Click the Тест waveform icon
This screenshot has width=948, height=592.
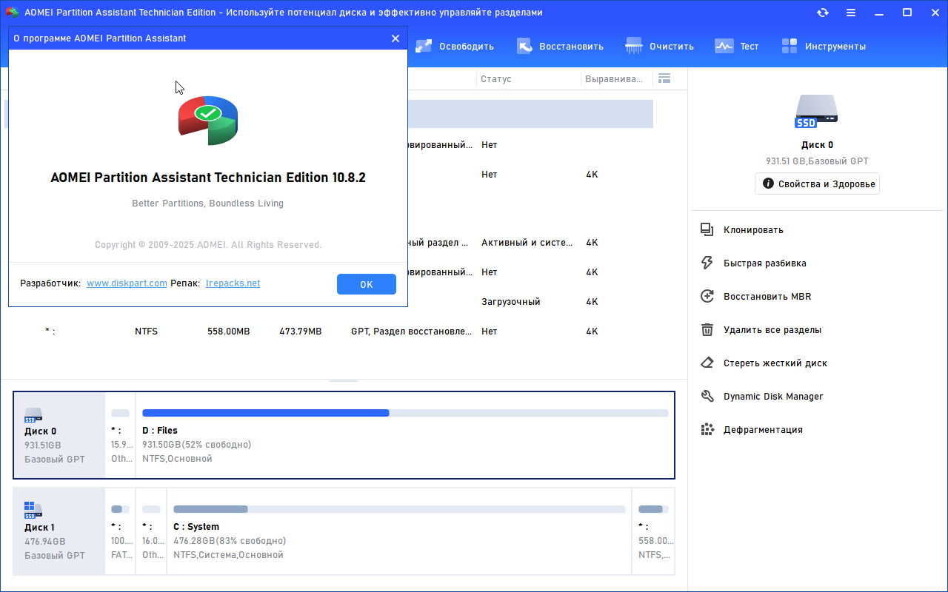724,46
